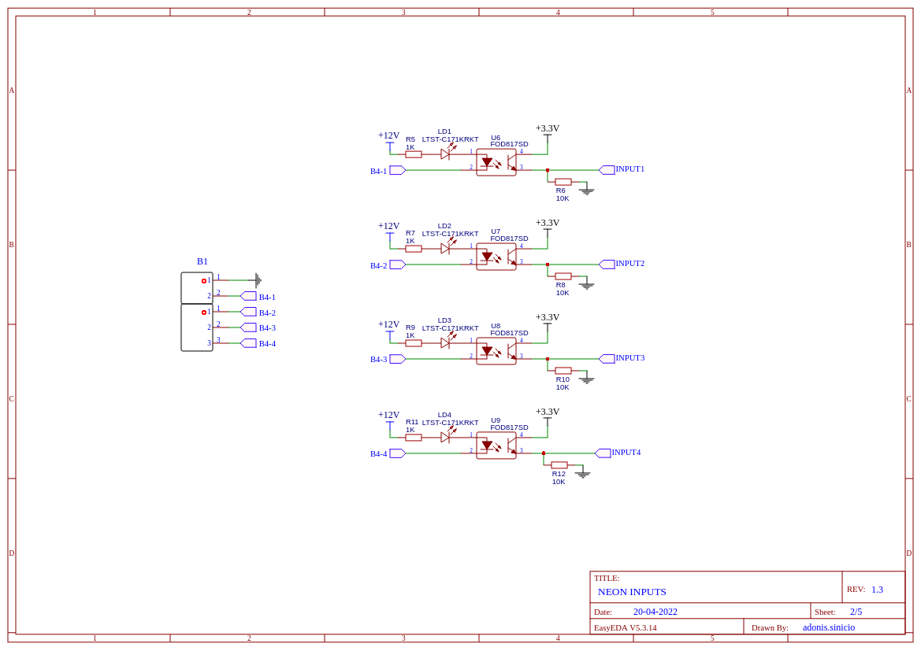The width and height of the screenshot is (921, 651).
Task: Click the REV 1.3 field
Action: tap(864, 590)
